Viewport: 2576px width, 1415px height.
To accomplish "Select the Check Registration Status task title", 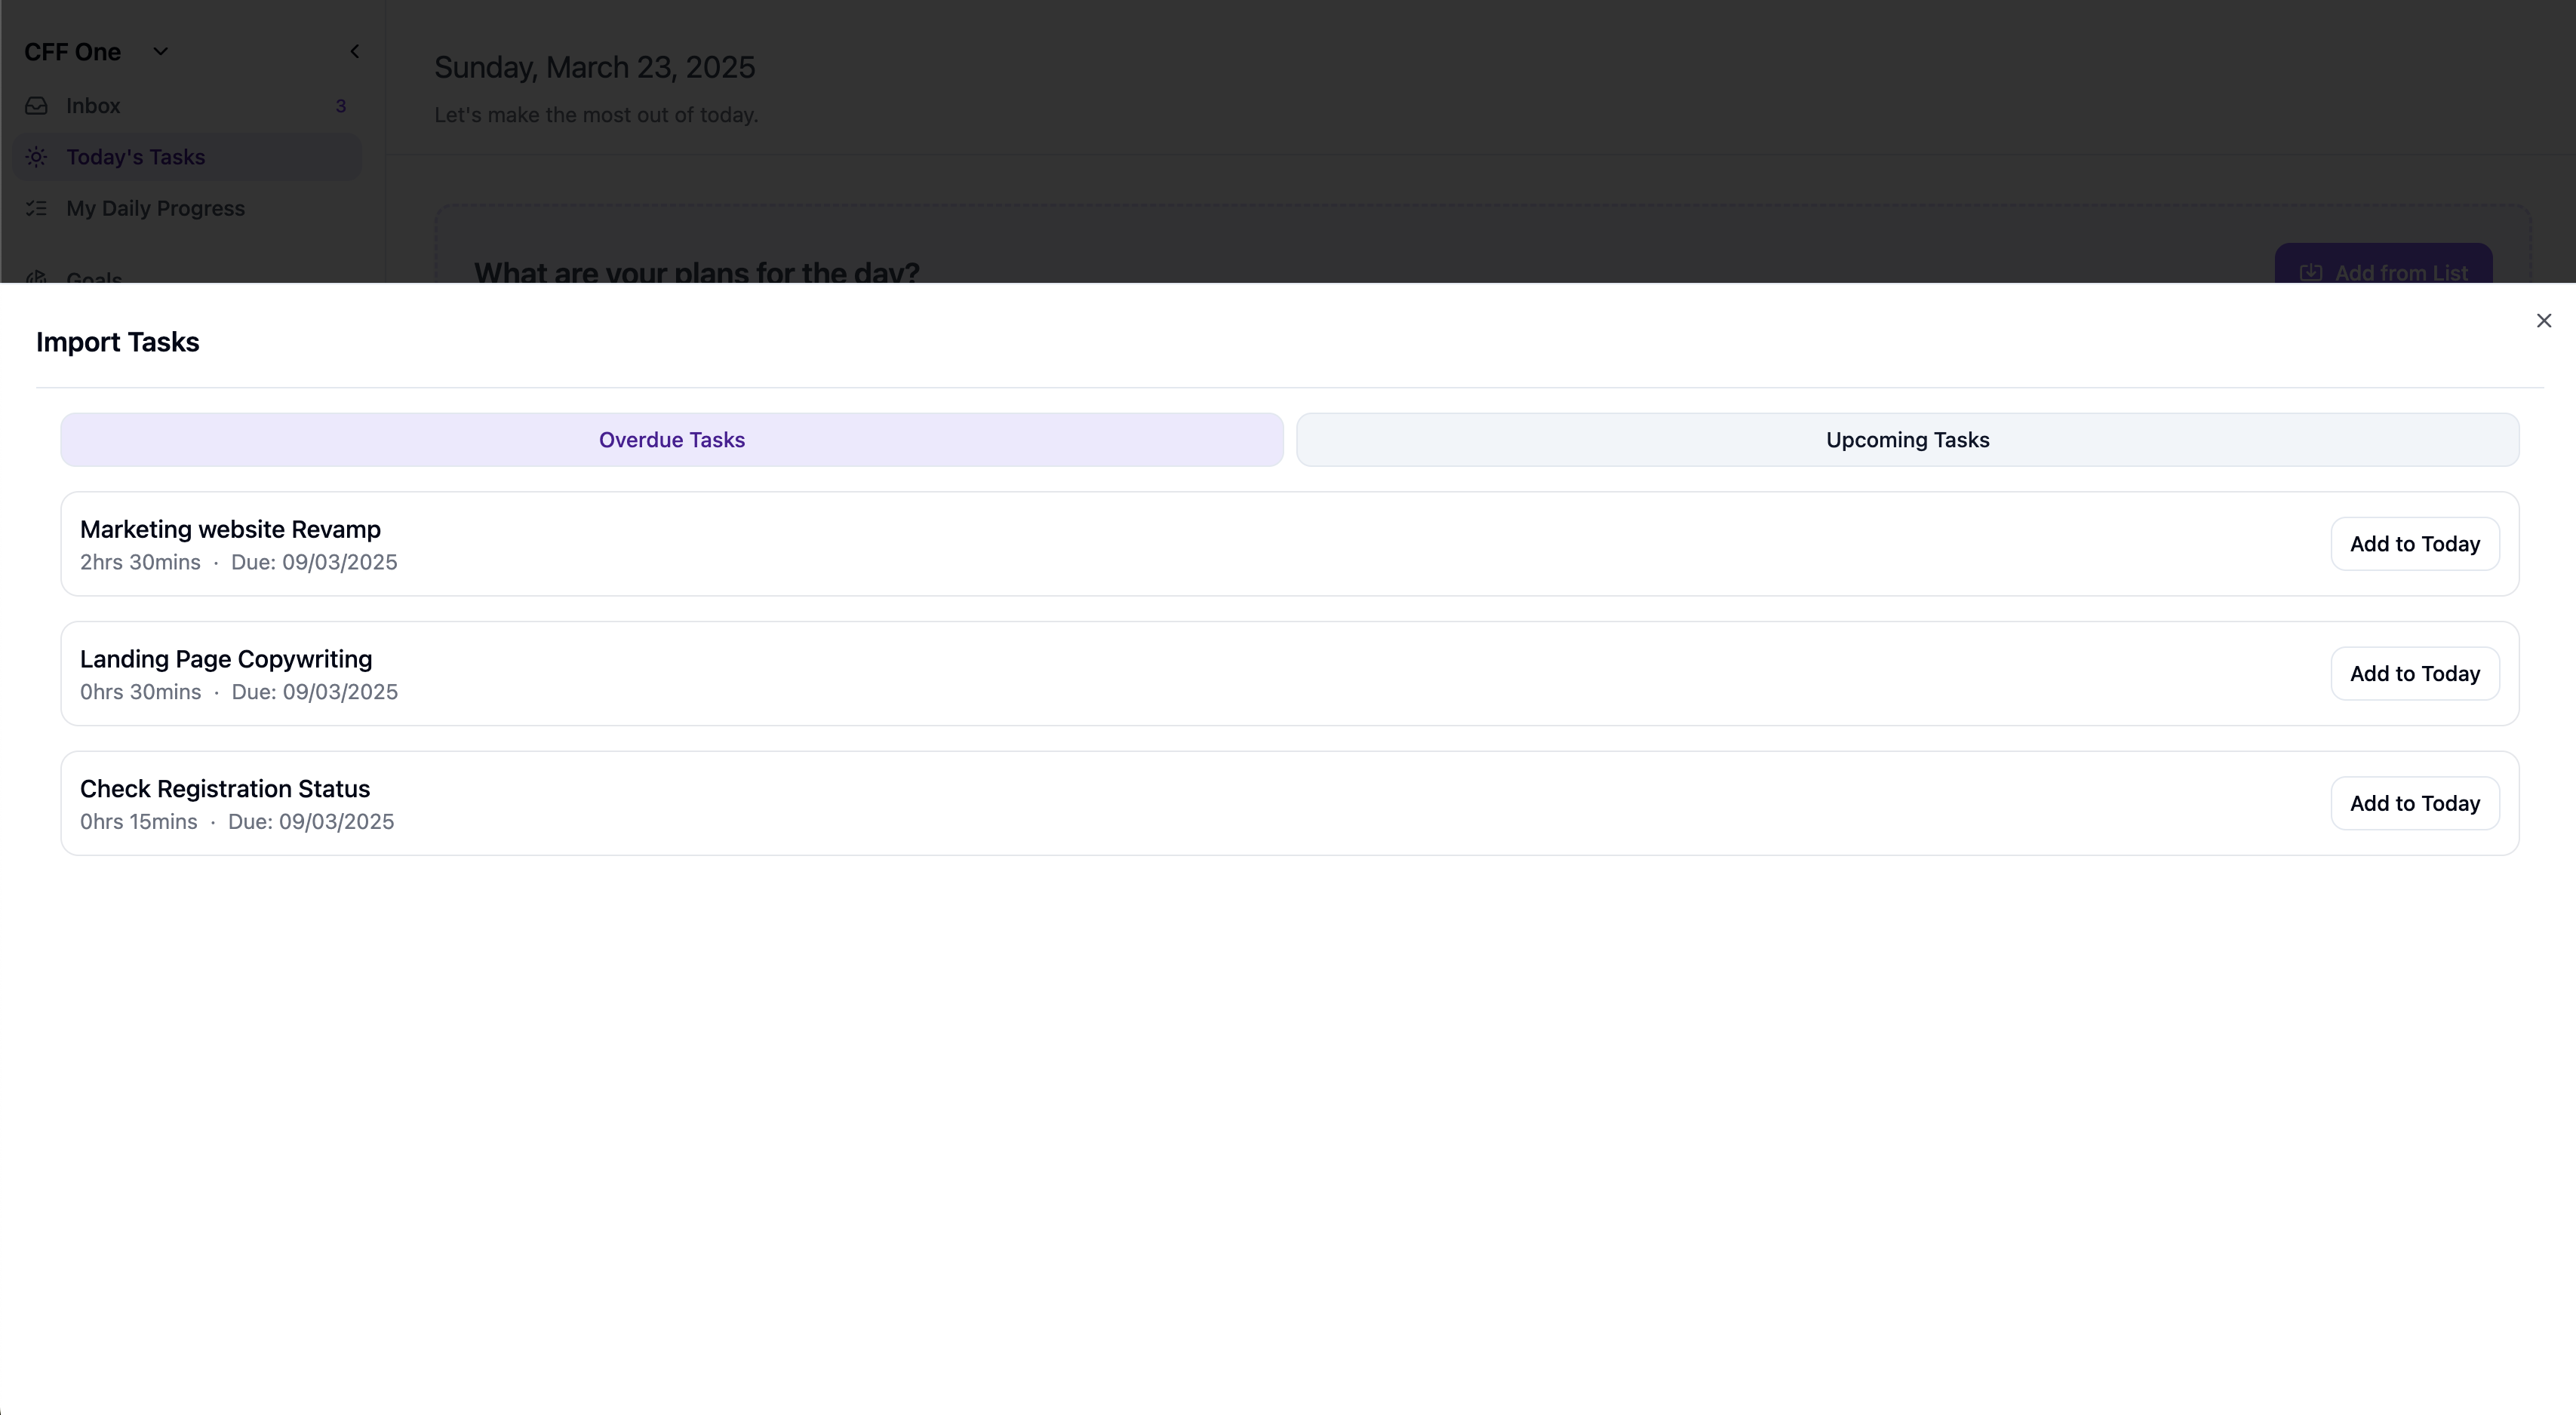I will [225, 788].
